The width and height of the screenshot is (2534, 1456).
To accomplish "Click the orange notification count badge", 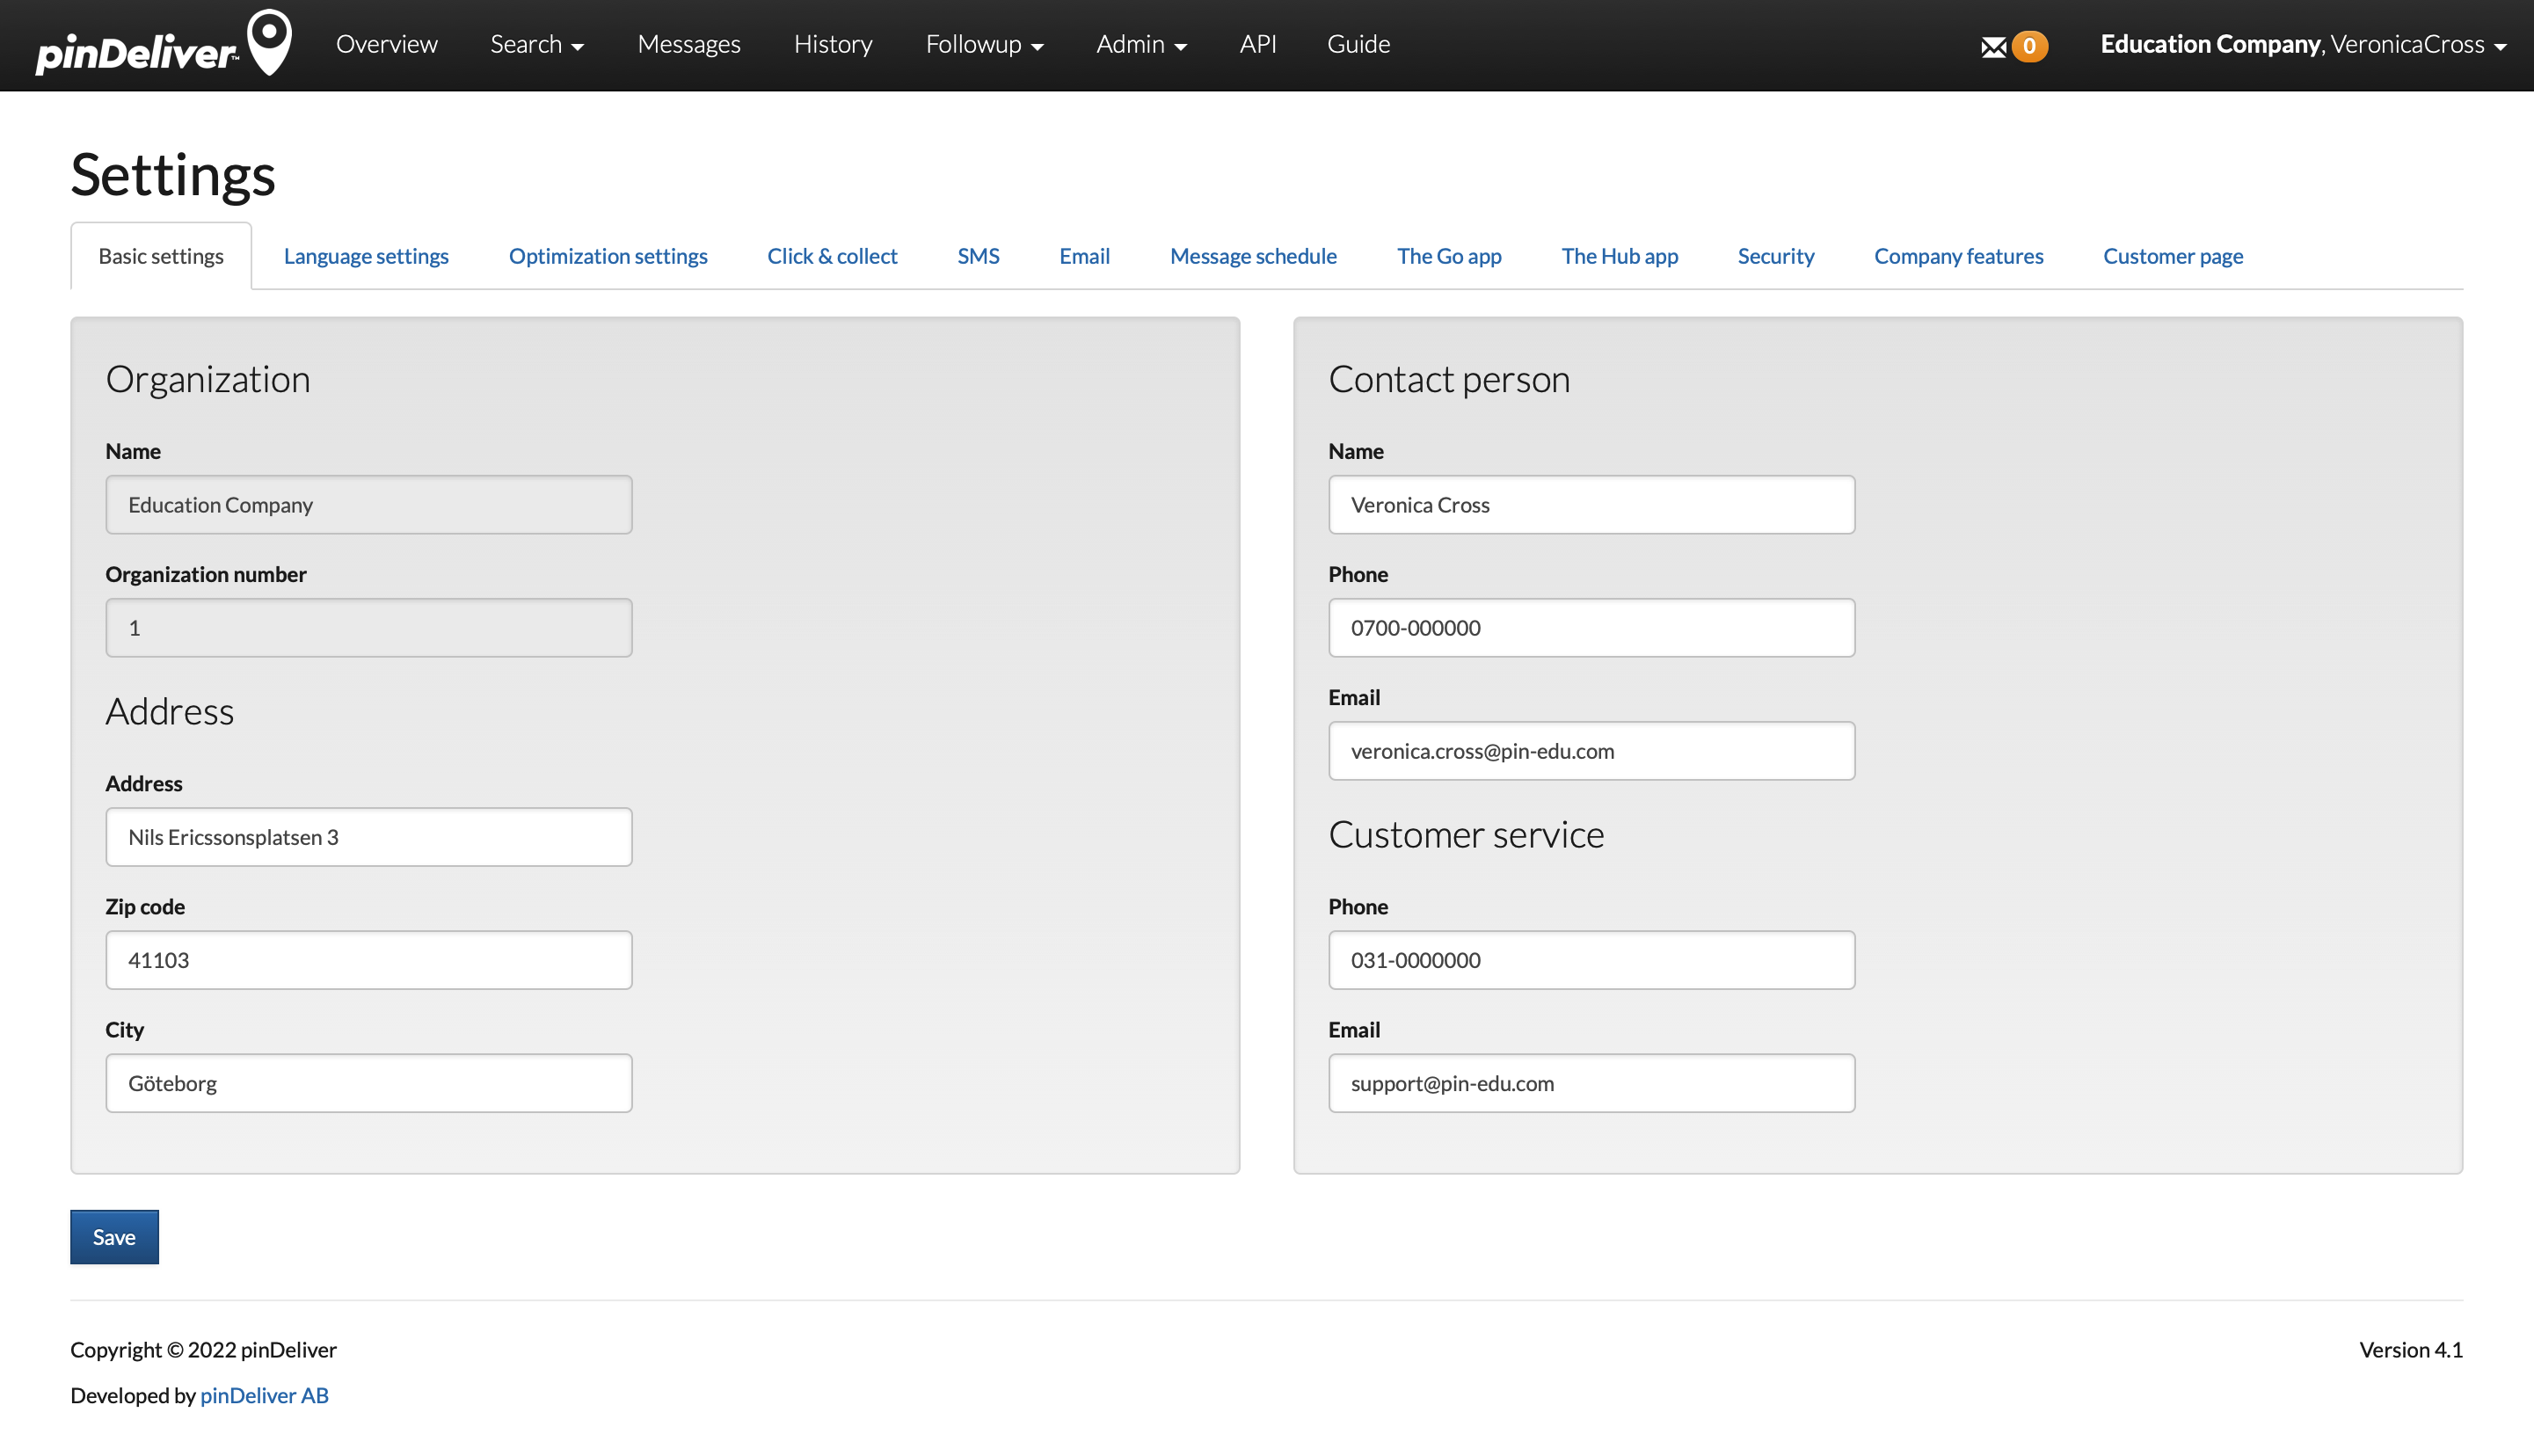I will click(x=2029, y=46).
